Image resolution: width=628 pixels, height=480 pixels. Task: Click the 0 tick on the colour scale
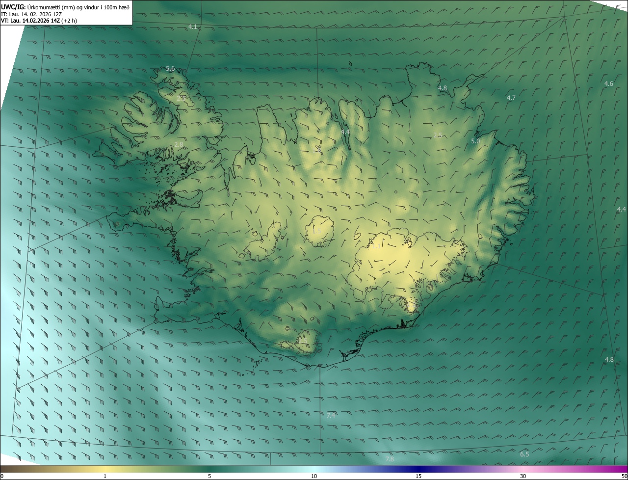tap(2, 476)
